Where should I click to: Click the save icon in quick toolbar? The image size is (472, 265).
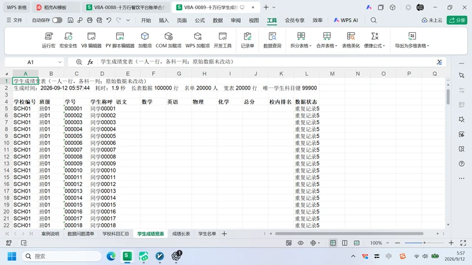70,20
